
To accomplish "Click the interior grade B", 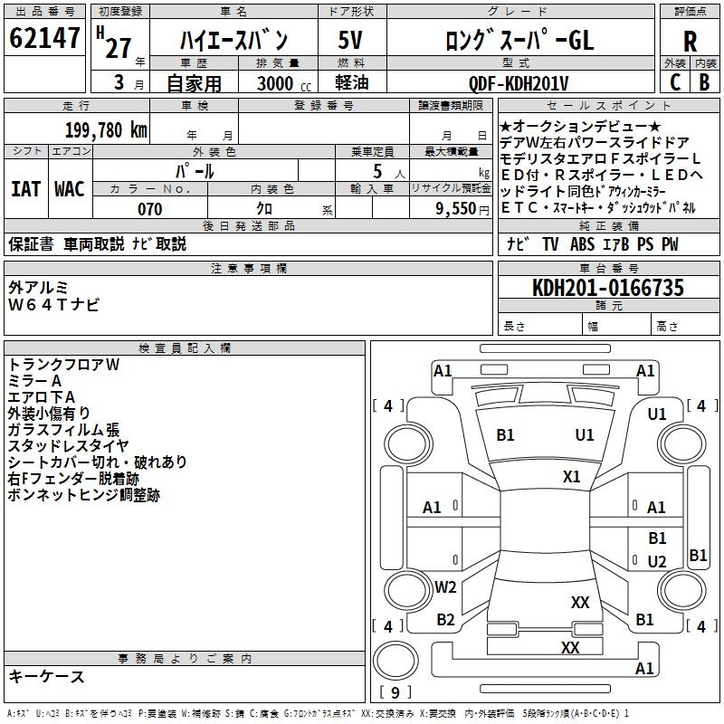I will point(704,81).
